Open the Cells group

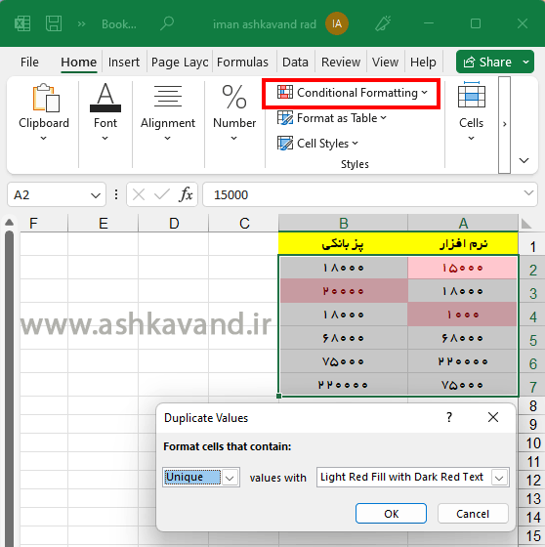tap(471, 112)
